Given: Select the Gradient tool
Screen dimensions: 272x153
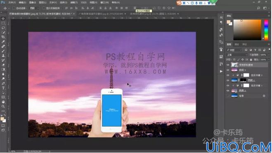Looking at the screenshot, I should pyautogui.click(x=3, y=69).
